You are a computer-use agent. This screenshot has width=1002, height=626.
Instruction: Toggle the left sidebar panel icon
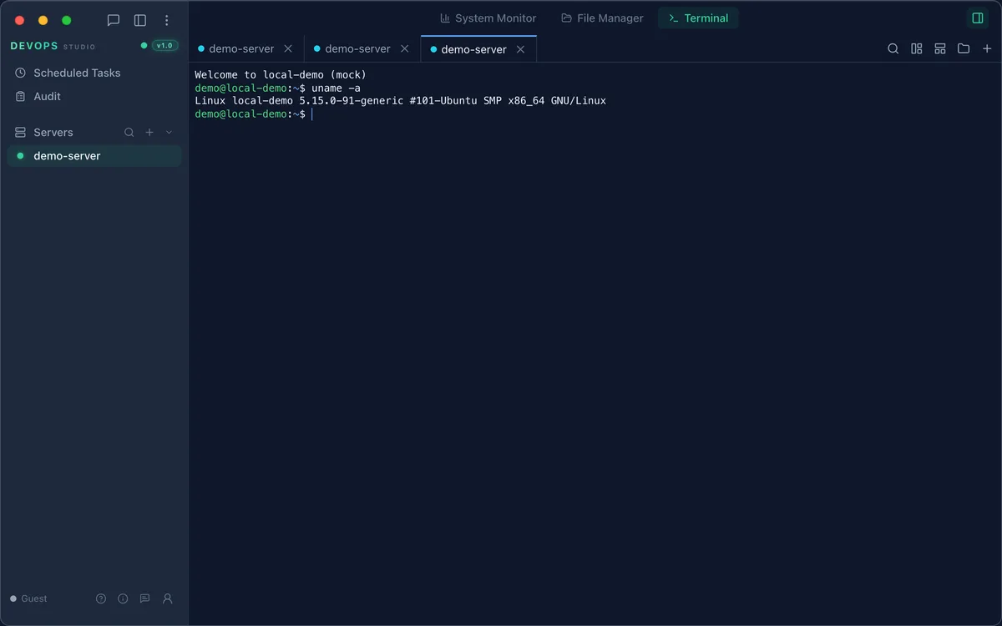coord(140,20)
